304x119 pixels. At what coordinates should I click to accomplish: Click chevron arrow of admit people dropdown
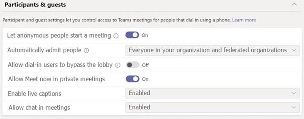(x=294, y=50)
